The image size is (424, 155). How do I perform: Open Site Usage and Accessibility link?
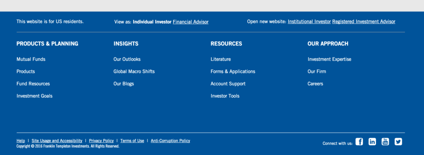pyautogui.click(x=57, y=141)
